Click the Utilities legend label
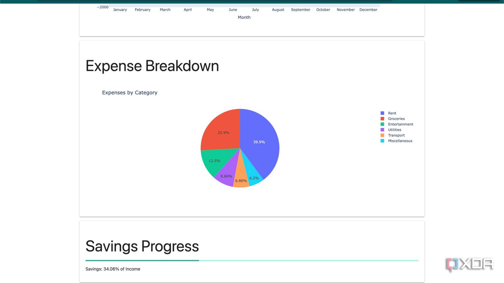504x283 pixels. [x=395, y=130]
